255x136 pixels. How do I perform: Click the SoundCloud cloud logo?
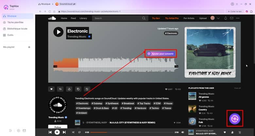(52, 18)
